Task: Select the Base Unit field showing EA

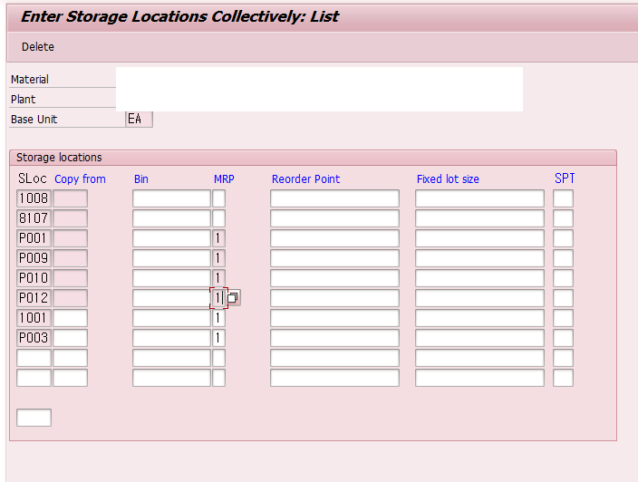Action: pos(140,120)
